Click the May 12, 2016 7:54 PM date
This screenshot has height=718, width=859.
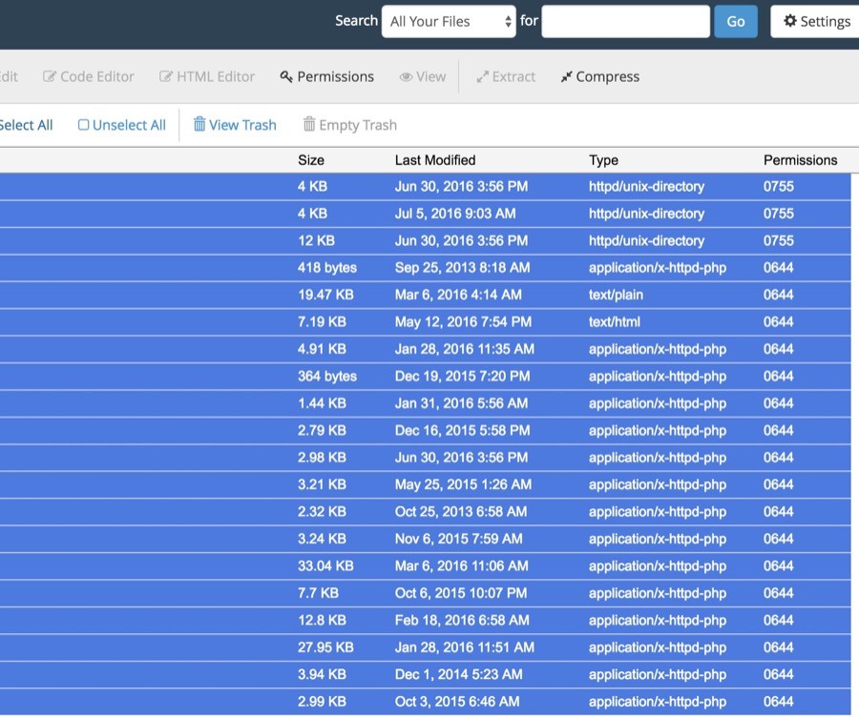463,321
